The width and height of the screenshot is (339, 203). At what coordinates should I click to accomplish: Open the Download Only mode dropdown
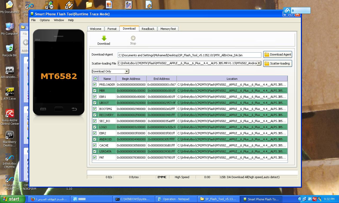[127, 71]
